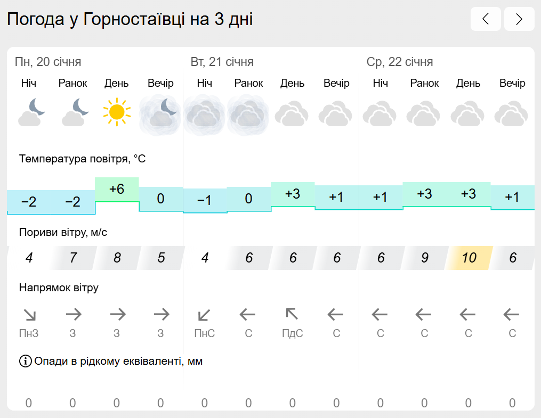Click Tuesday night fog cloud icon
Viewport: 541px width, 418px height.
(205, 113)
